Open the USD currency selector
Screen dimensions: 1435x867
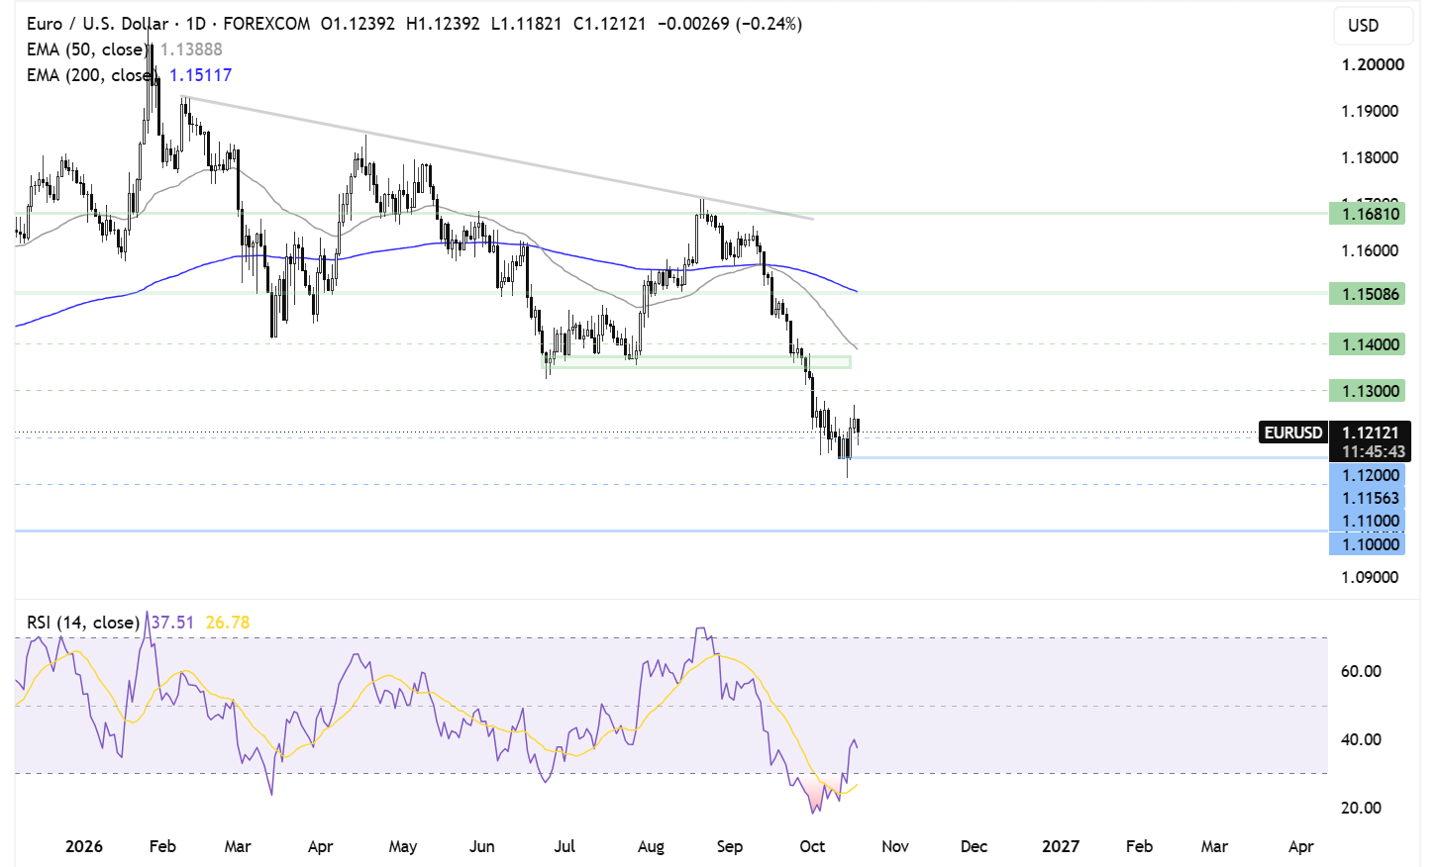pos(1373,26)
